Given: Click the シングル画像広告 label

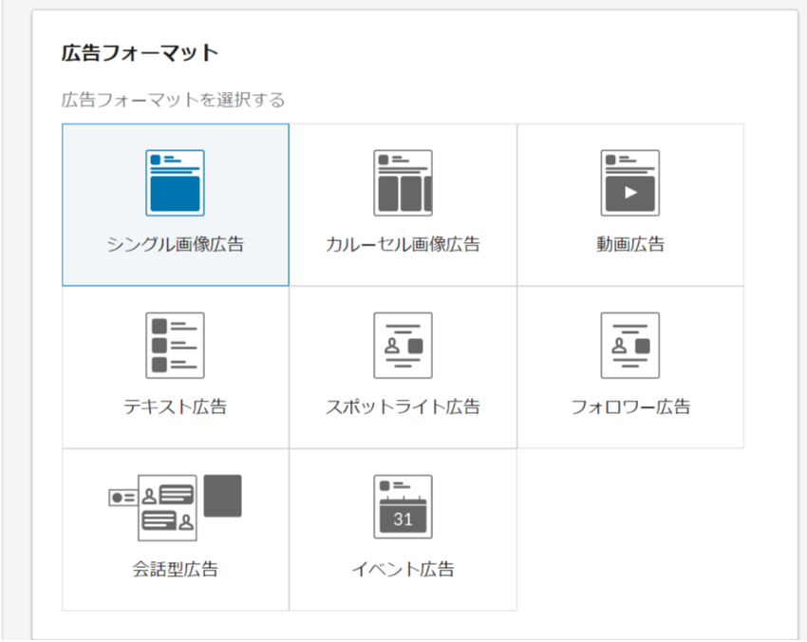Looking at the screenshot, I should click(x=176, y=244).
